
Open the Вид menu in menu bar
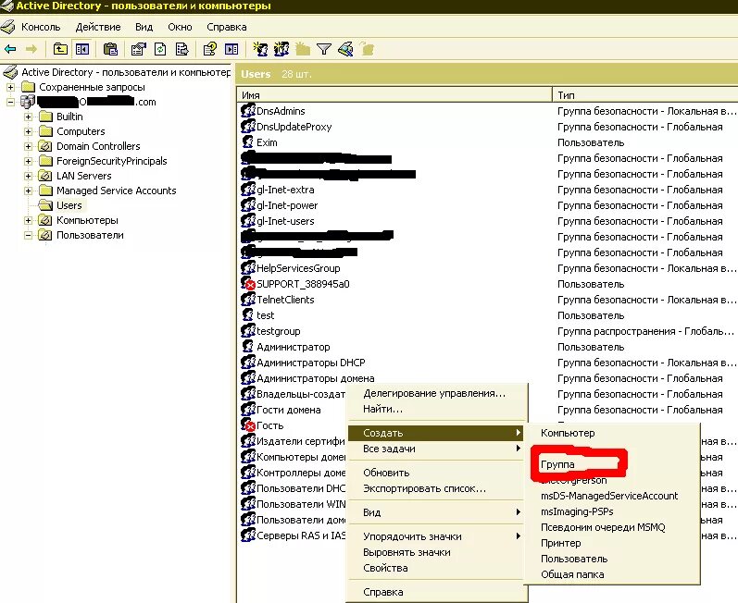144,27
